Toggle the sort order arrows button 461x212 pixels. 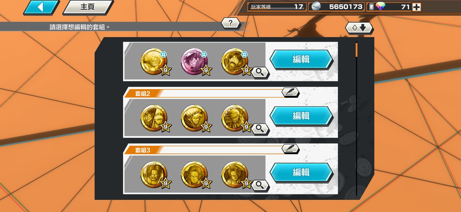point(359,28)
